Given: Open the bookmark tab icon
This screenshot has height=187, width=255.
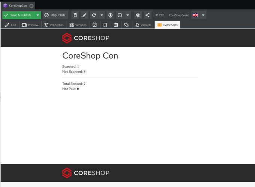Looking at the screenshot, I should (105, 25).
